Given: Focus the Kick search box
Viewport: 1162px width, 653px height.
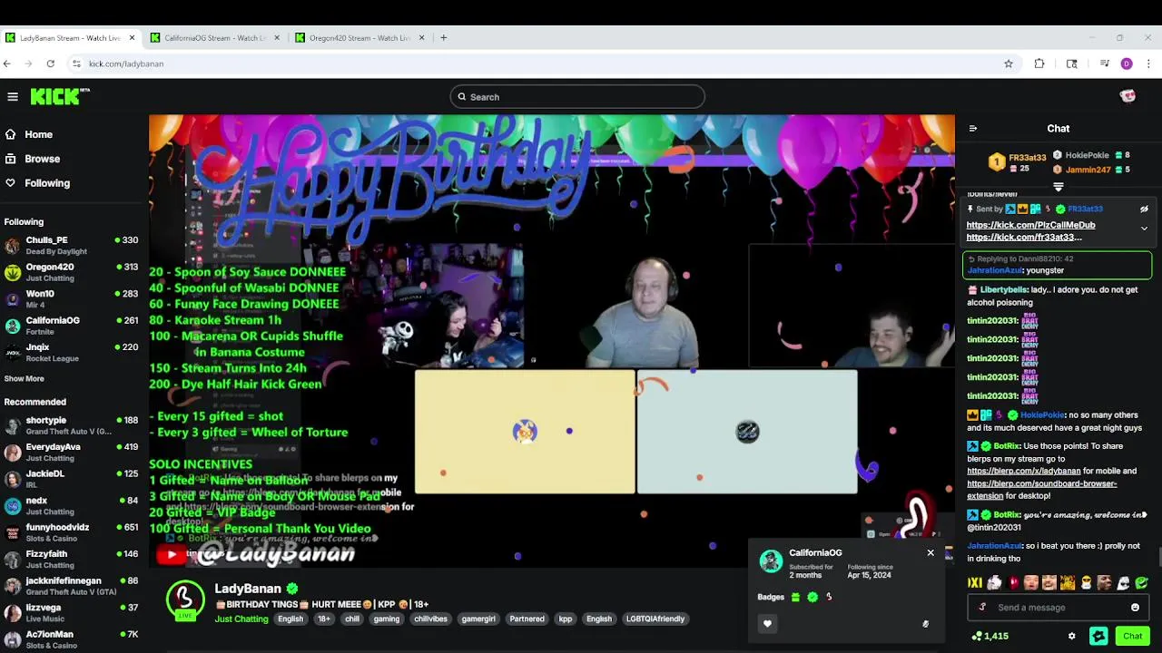Looking at the screenshot, I should coord(577,97).
